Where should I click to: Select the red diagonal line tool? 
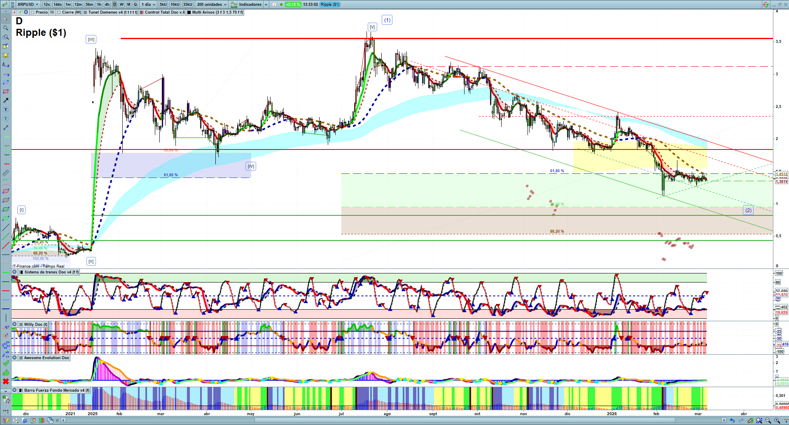click(6, 245)
